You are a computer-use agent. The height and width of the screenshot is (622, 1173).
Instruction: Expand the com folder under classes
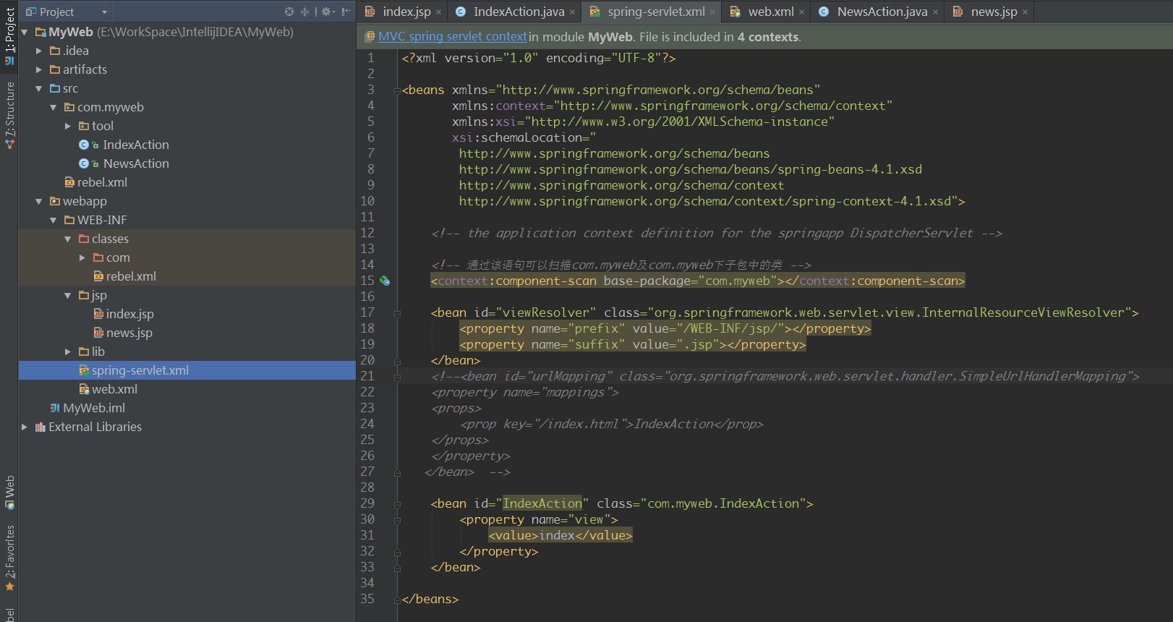click(82, 257)
